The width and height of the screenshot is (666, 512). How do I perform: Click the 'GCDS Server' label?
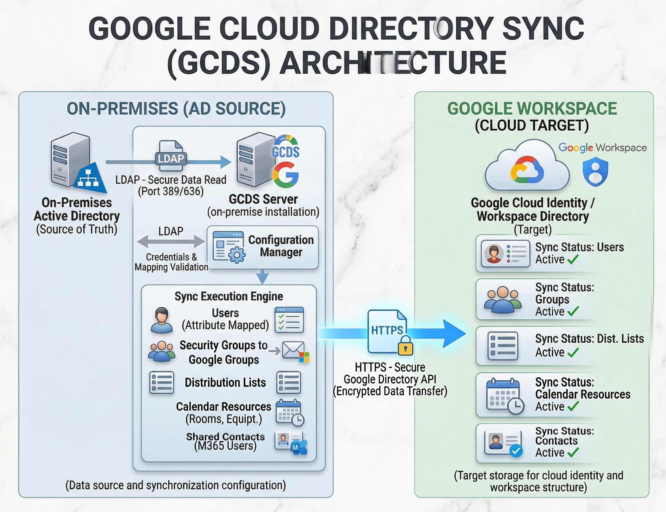pos(263,199)
